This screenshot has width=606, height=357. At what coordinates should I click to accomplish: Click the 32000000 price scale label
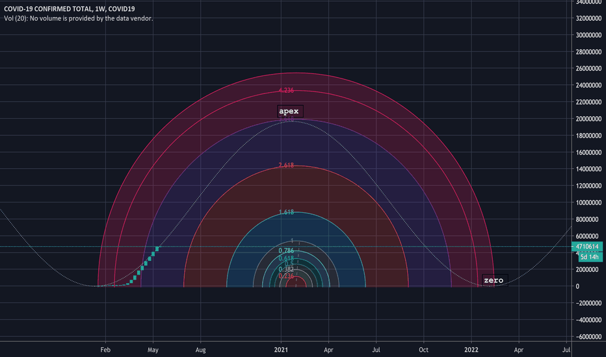[x=588, y=18]
